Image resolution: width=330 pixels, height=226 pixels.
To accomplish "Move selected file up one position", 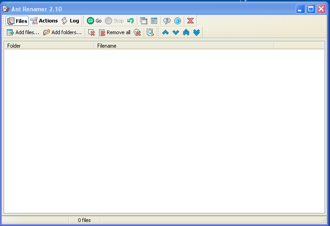I will point(165,32).
